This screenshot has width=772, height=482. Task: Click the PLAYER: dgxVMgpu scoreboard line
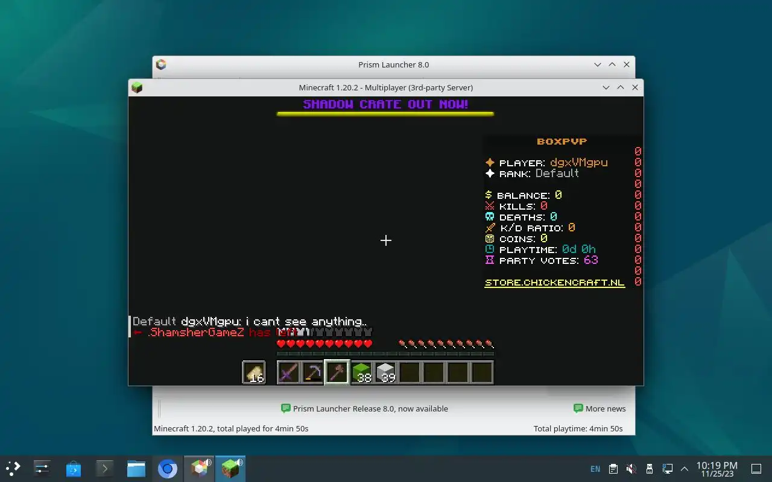pyautogui.click(x=546, y=163)
